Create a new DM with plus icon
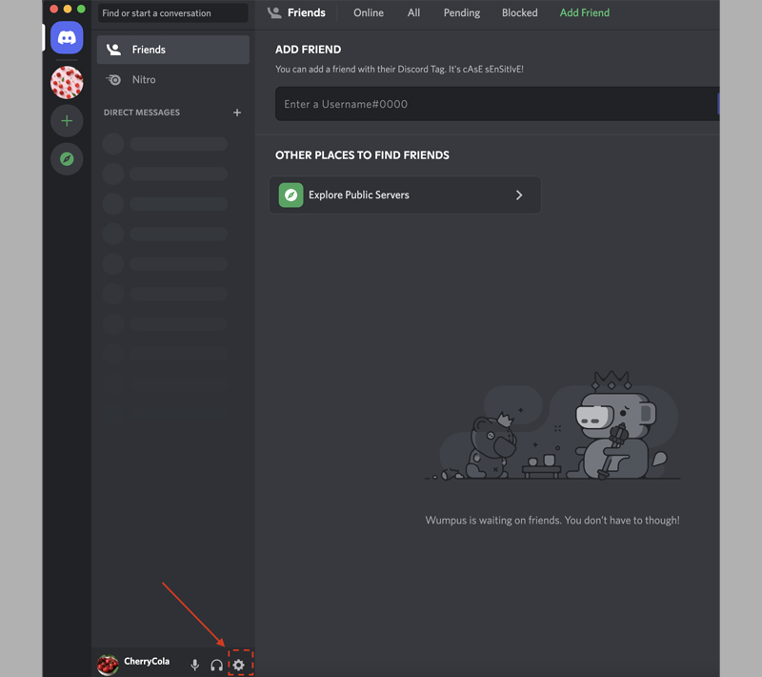The height and width of the screenshot is (677, 762). (237, 113)
